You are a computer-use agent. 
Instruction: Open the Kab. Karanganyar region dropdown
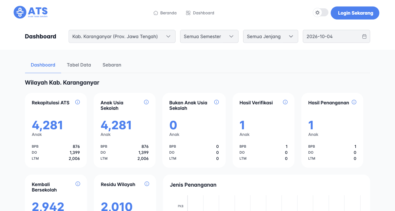pyautogui.click(x=122, y=36)
